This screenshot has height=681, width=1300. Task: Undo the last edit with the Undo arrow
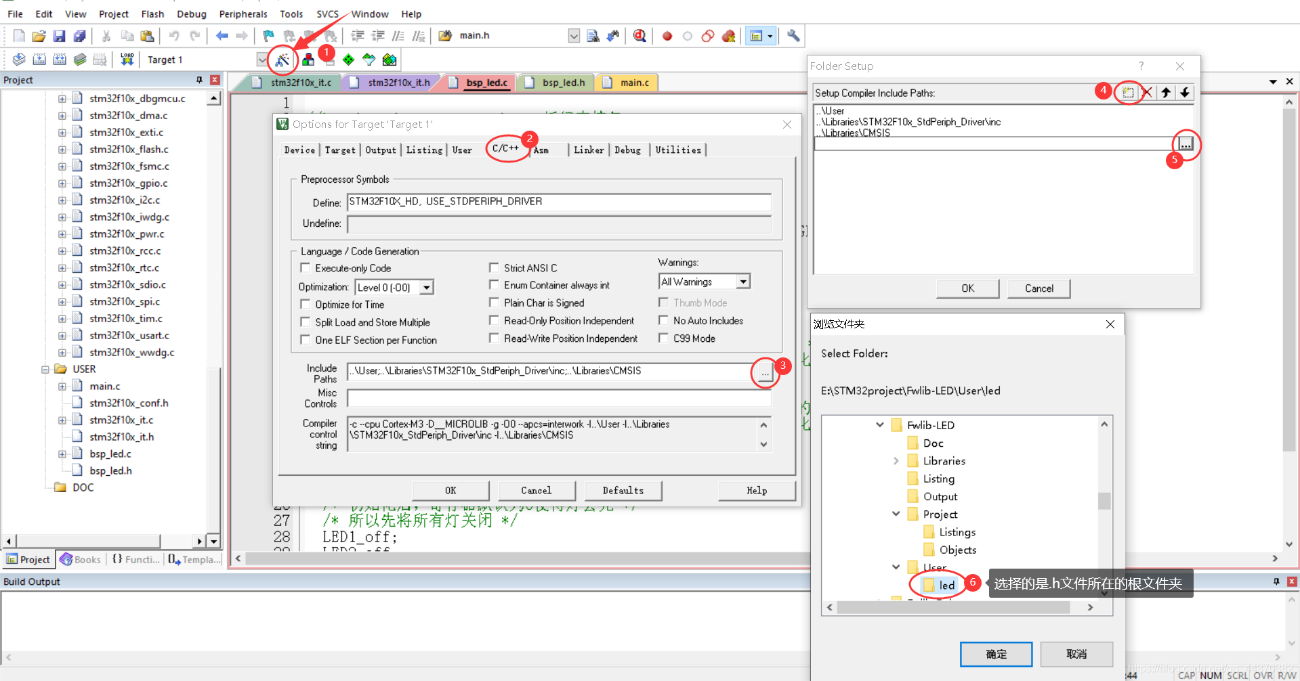pos(174,36)
